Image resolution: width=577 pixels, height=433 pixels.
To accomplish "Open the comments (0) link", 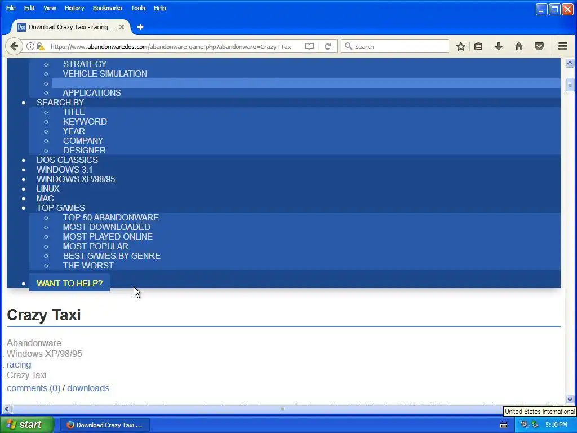I will (33, 388).
